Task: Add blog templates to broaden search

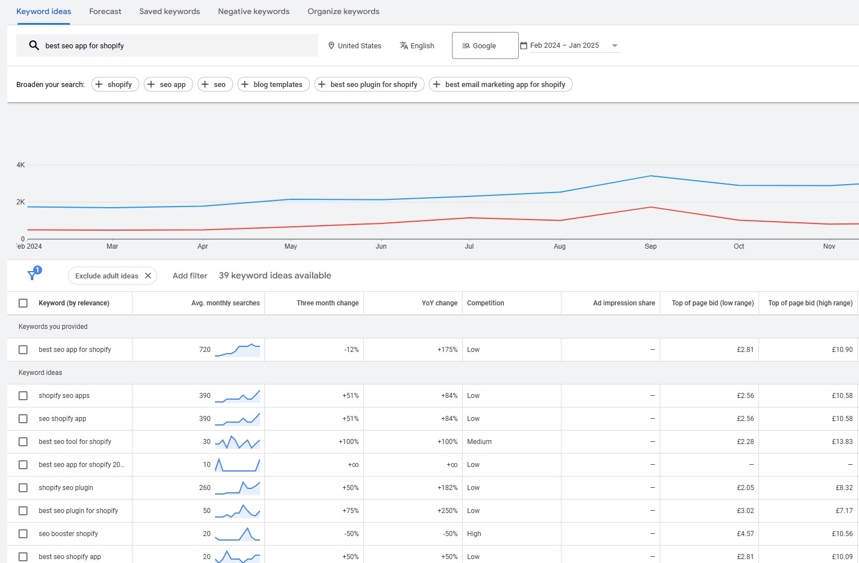Action: (x=273, y=84)
